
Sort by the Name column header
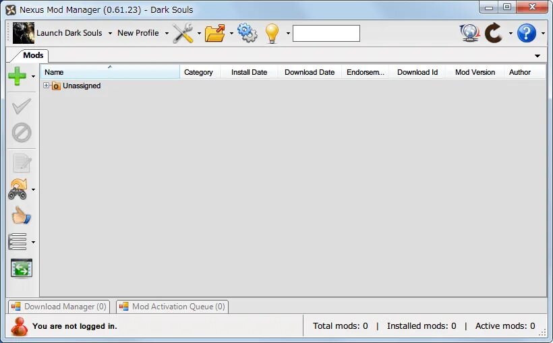click(110, 72)
